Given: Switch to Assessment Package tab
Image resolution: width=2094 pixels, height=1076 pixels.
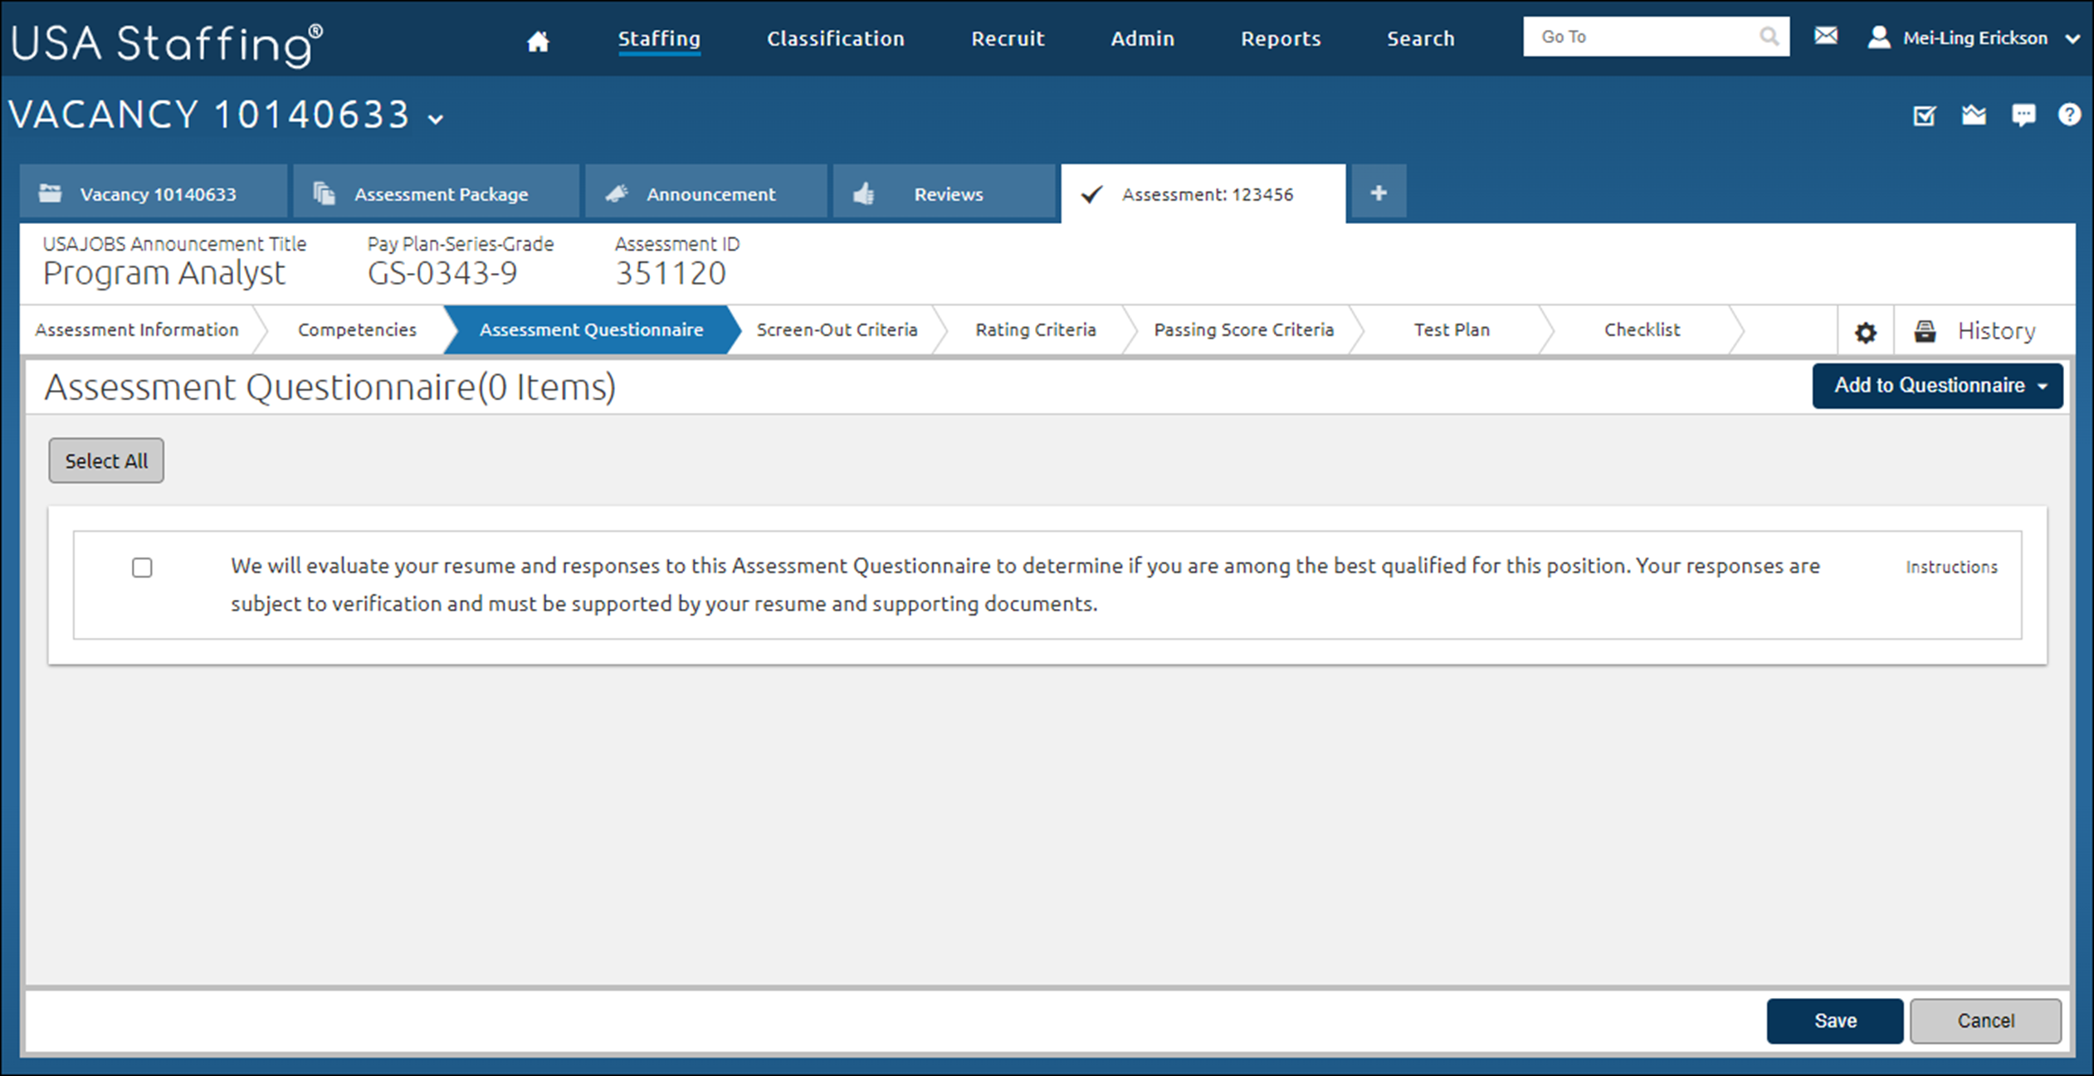Looking at the screenshot, I should 436,193.
